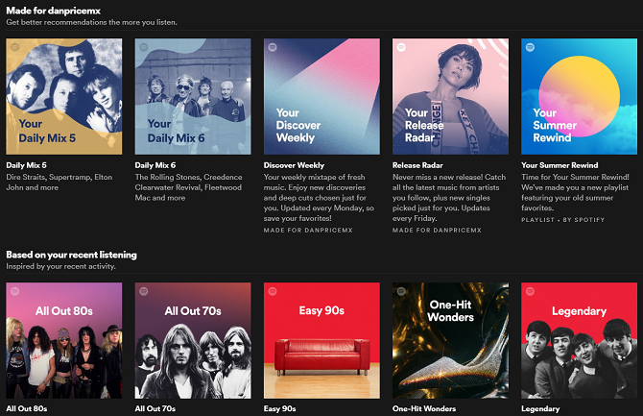
Task: Click the Easy 90s title below cover
Action: [x=279, y=408]
